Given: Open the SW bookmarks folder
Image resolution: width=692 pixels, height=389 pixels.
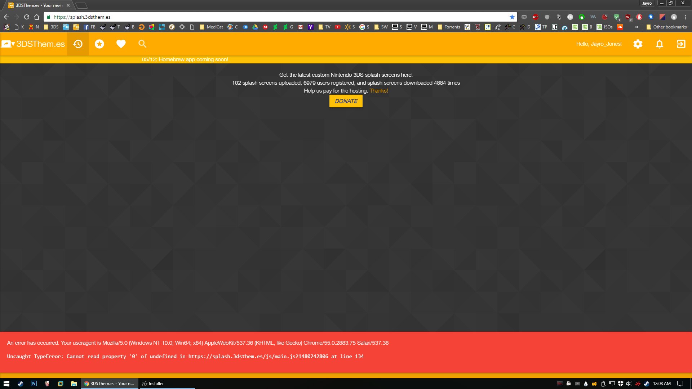Looking at the screenshot, I should click(x=381, y=27).
